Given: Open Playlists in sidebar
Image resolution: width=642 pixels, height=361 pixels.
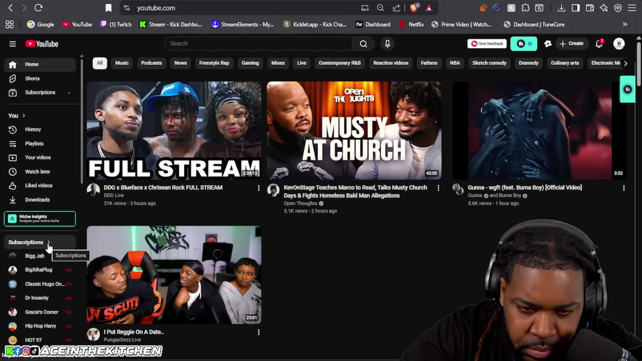Looking at the screenshot, I should (40, 143).
